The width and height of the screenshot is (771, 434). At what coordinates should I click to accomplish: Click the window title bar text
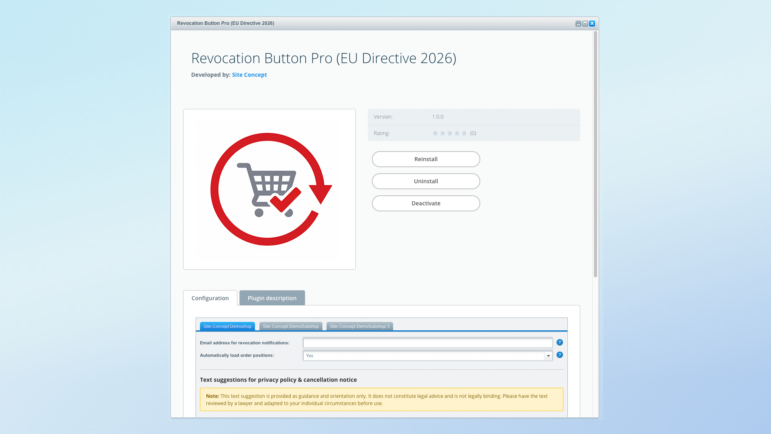(x=226, y=23)
